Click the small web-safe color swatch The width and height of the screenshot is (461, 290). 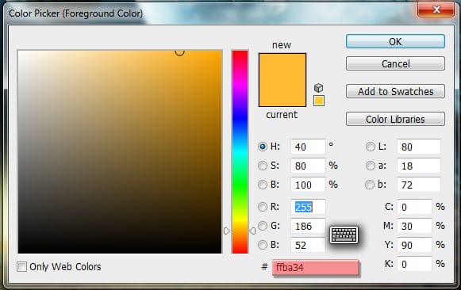pyautogui.click(x=319, y=101)
